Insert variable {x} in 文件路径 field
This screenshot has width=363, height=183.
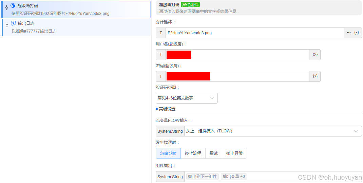(357, 33)
